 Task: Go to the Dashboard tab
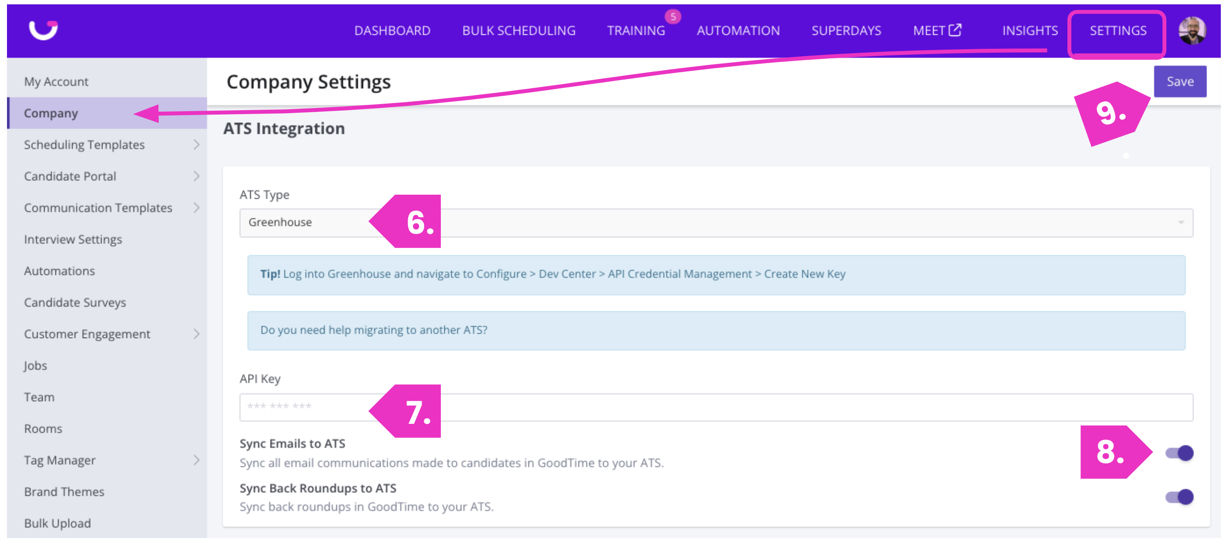pos(392,31)
